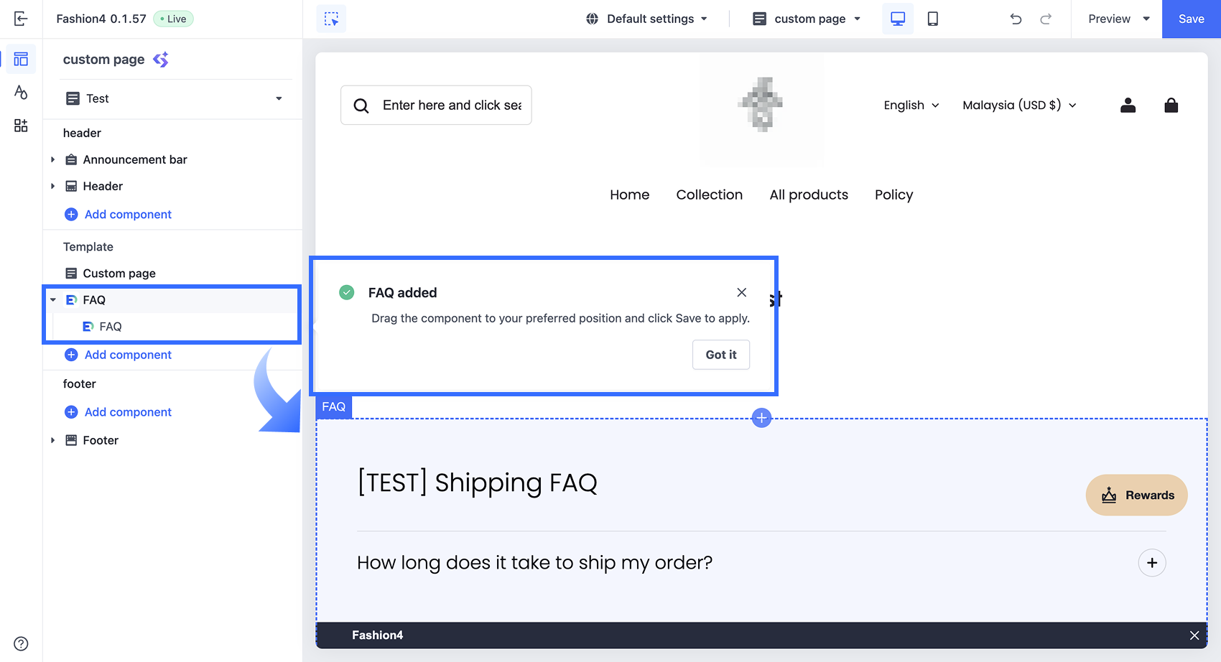Switch to mobile preview device
1221x662 pixels.
932,19
